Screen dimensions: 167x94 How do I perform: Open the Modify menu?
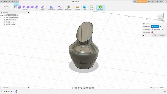tap(43, 10)
